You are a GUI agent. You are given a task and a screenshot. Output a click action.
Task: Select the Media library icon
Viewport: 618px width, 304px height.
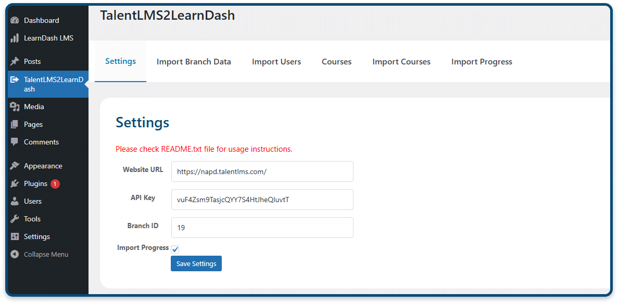coord(15,107)
